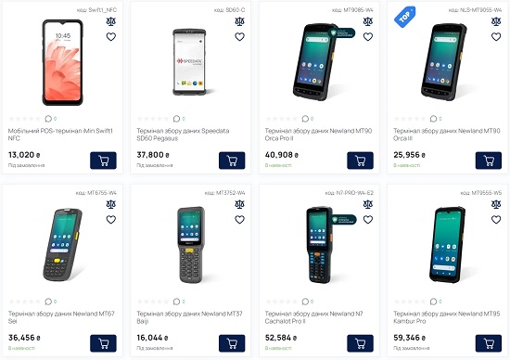Image resolution: width=510 pixels, height=360 pixels.
Task: Favorite the Newland MT67 Sei terminal
Action: pos(111,220)
